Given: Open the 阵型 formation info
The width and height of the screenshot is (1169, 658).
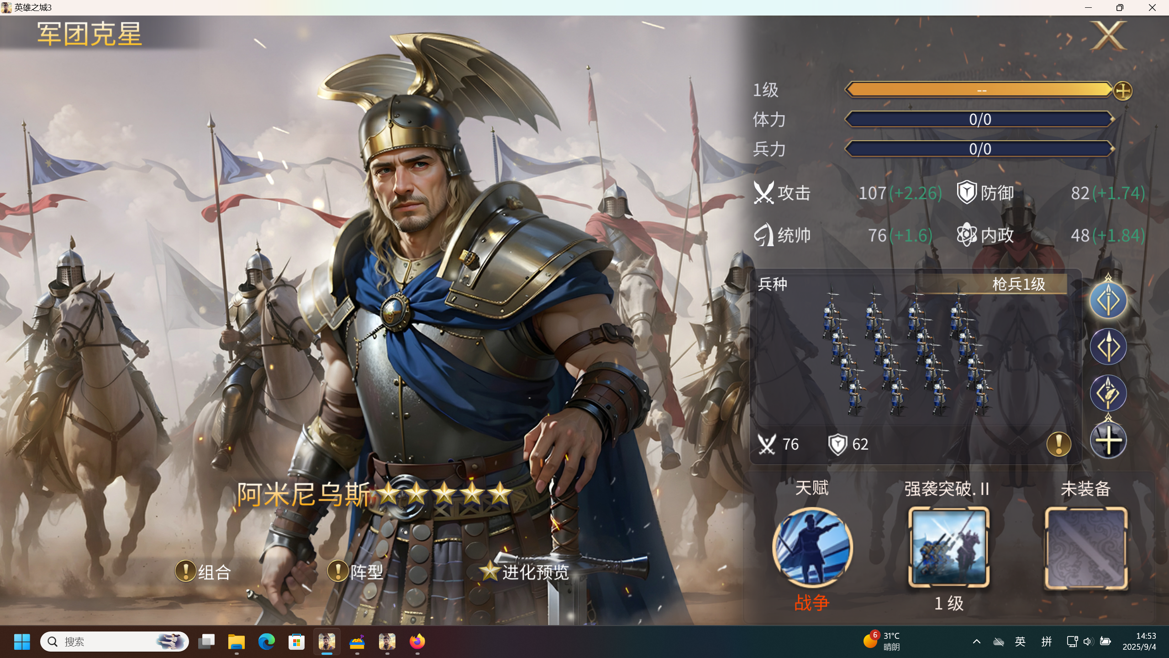Looking at the screenshot, I should pyautogui.click(x=355, y=572).
